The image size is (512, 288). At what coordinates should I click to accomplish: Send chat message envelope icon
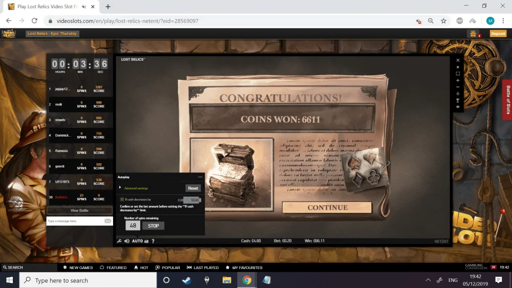click(x=108, y=221)
